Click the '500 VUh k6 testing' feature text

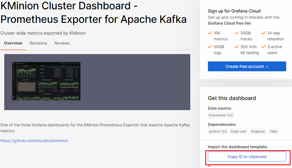[249, 50]
